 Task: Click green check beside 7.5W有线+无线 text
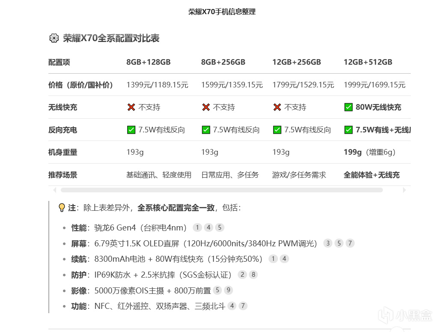tap(348, 130)
